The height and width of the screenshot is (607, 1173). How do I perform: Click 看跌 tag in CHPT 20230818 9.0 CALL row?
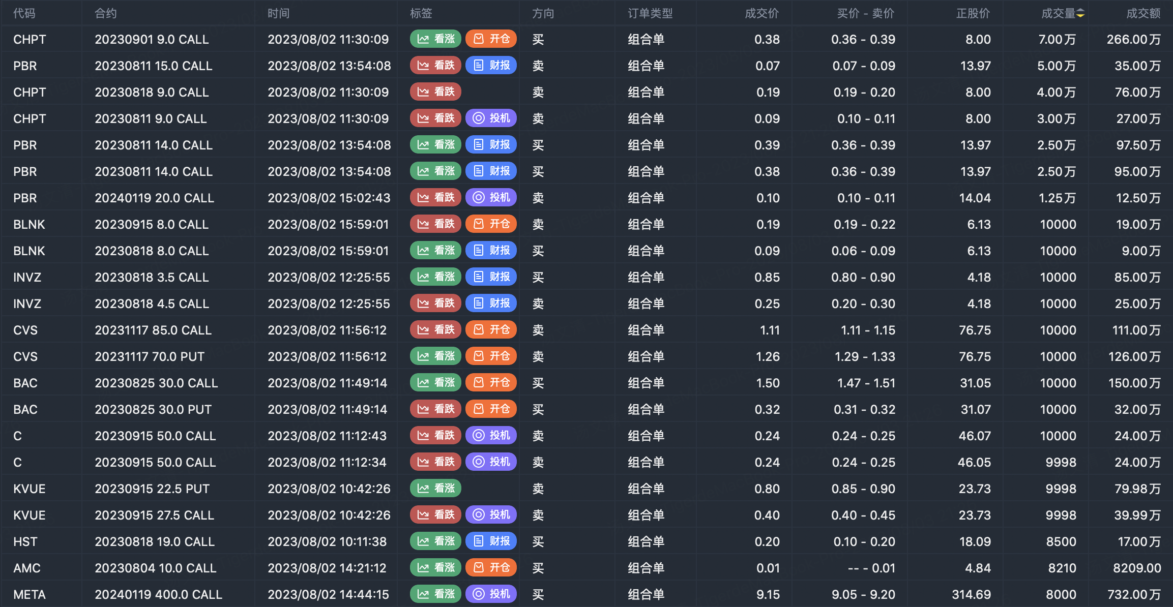tap(435, 92)
